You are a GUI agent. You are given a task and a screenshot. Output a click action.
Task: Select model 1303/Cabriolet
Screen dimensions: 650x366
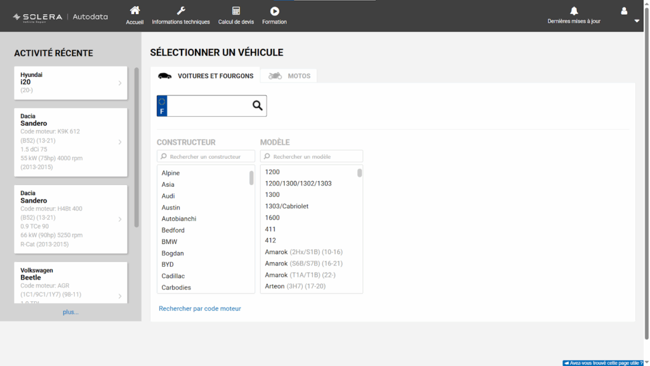coord(286,207)
